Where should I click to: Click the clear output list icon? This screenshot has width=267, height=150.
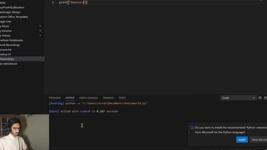click(x=260, y=98)
